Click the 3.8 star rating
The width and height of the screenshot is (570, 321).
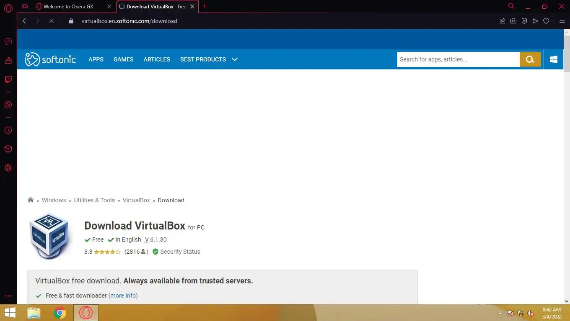click(102, 252)
